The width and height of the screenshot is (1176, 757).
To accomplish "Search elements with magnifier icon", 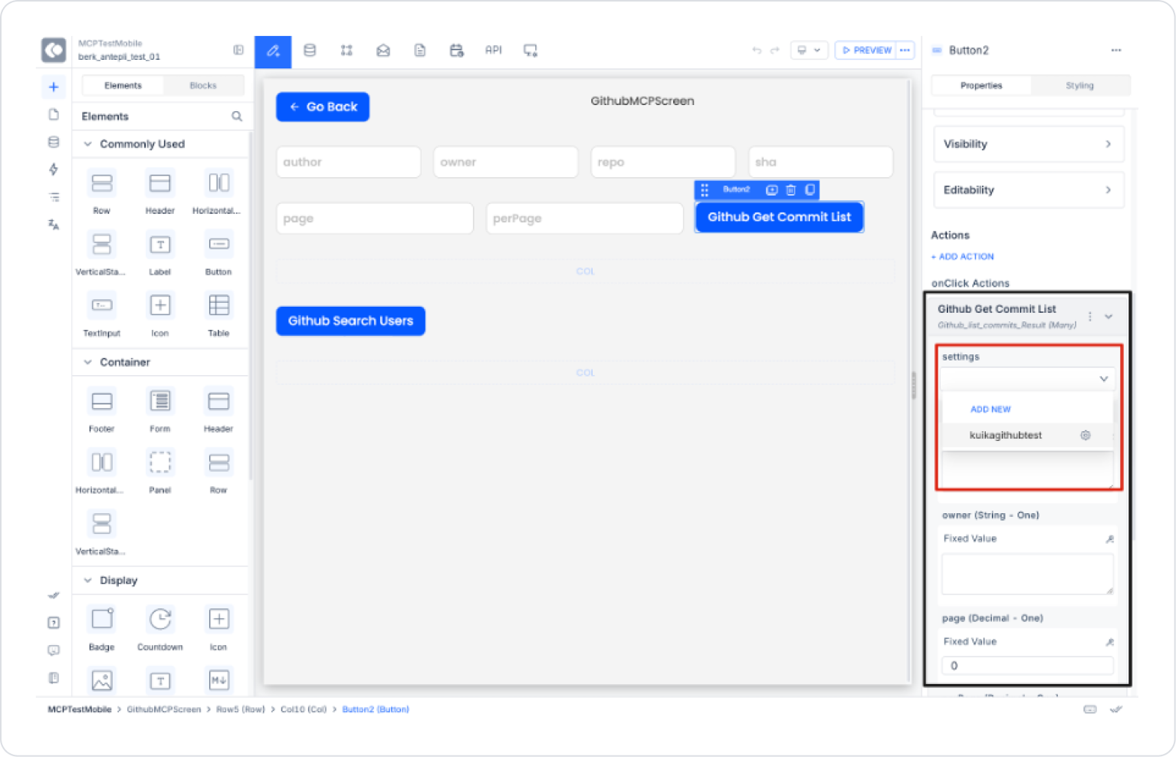I will click(x=237, y=117).
